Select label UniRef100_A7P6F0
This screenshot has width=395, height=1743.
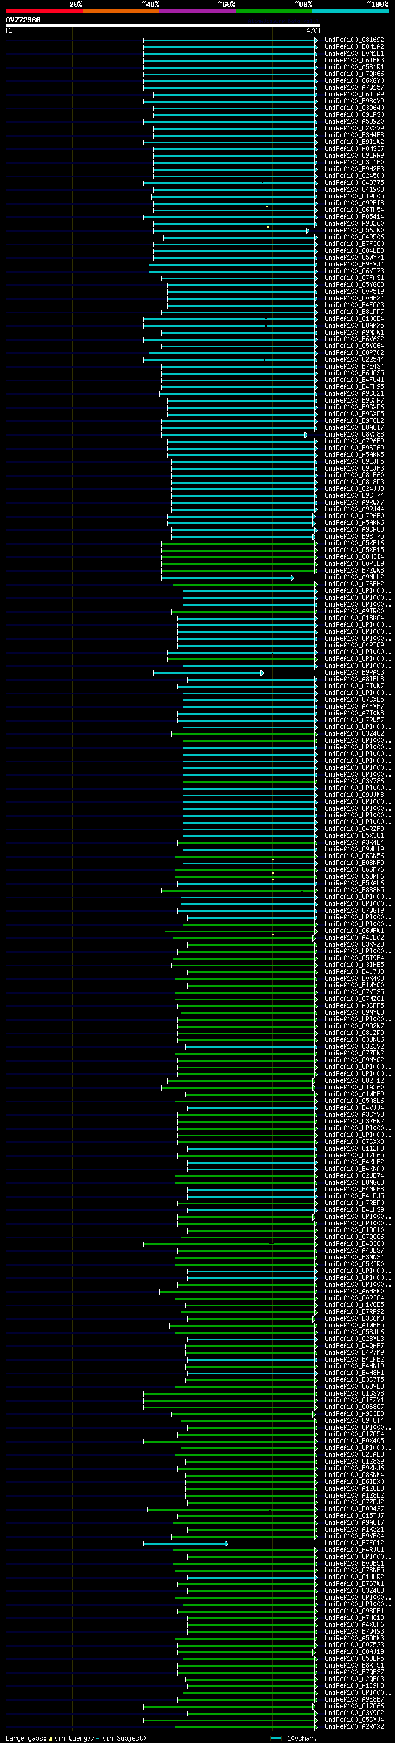click(x=354, y=516)
